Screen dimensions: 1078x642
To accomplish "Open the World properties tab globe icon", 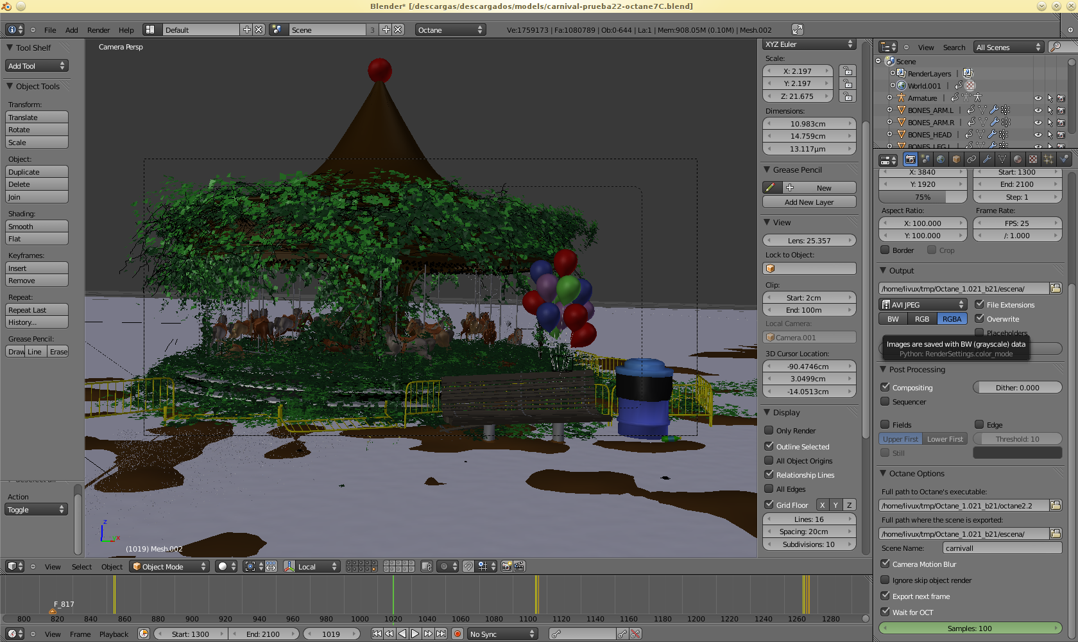I will (941, 159).
